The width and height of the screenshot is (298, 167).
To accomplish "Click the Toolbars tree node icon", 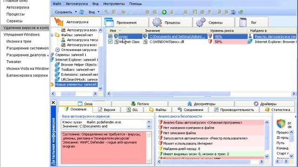I will click(57, 70).
